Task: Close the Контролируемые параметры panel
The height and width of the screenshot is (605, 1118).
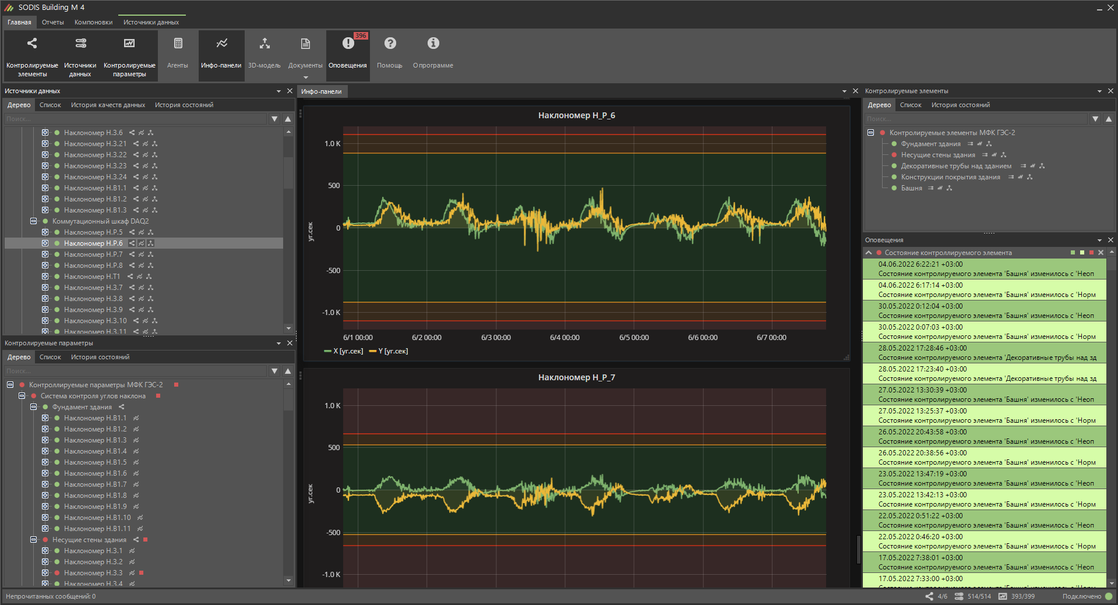Action: [x=290, y=343]
